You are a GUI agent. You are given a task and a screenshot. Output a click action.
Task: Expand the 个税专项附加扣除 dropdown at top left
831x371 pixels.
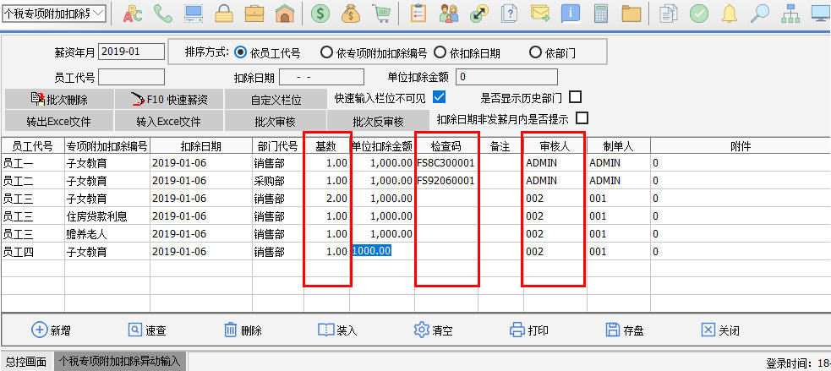(99, 13)
